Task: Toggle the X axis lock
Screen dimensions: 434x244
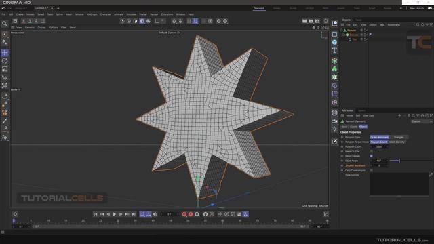Action: pyautogui.click(x=24, y=21)
